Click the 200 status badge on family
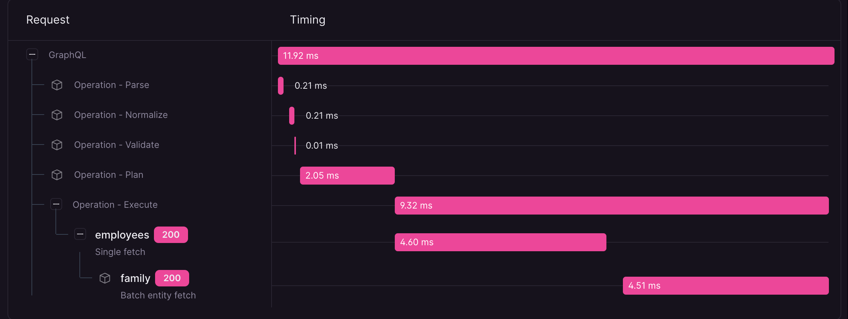 172,278
